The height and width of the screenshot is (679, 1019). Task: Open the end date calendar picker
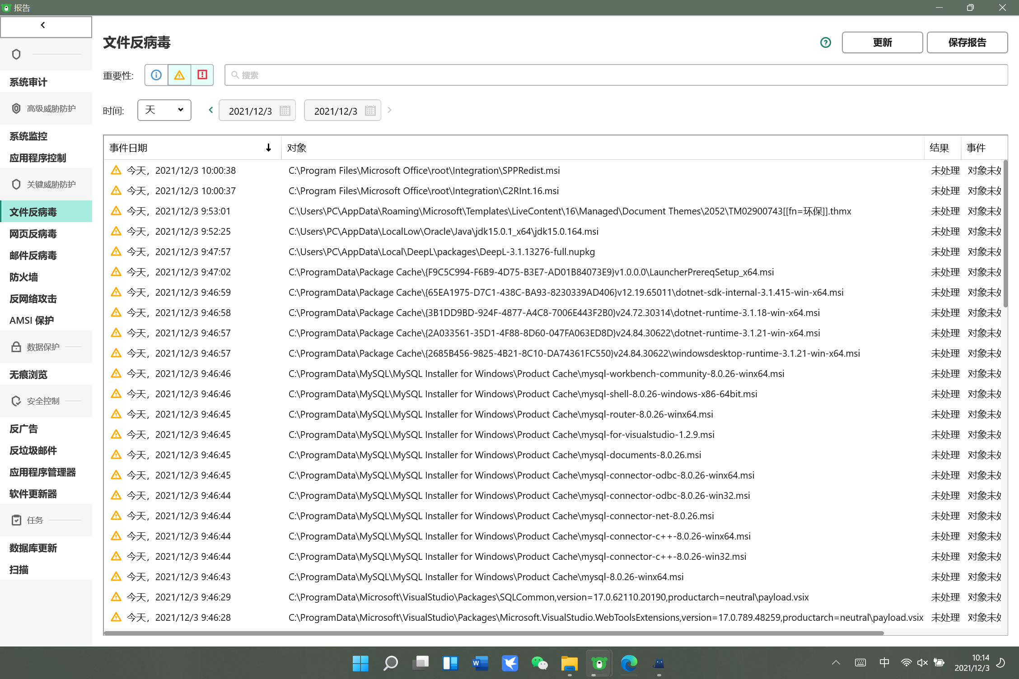coord(370,111)
